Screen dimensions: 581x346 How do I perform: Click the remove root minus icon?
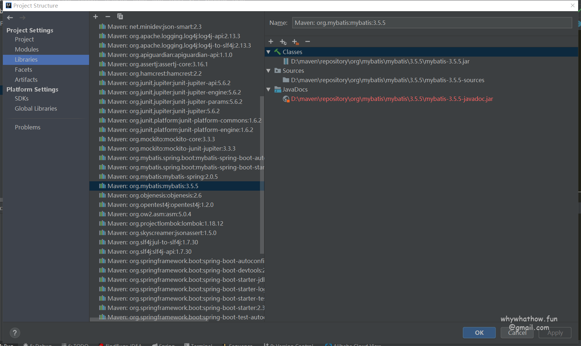(x=308, y=42)
